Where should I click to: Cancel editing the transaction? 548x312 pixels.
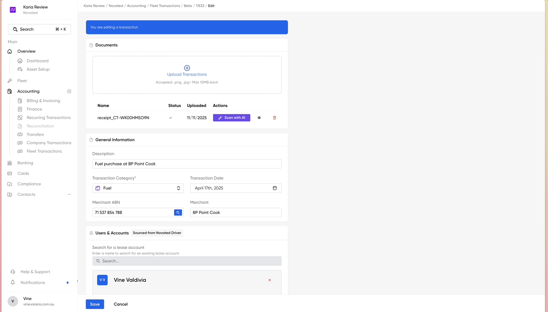pyautogui.click(x=120, y=304)
